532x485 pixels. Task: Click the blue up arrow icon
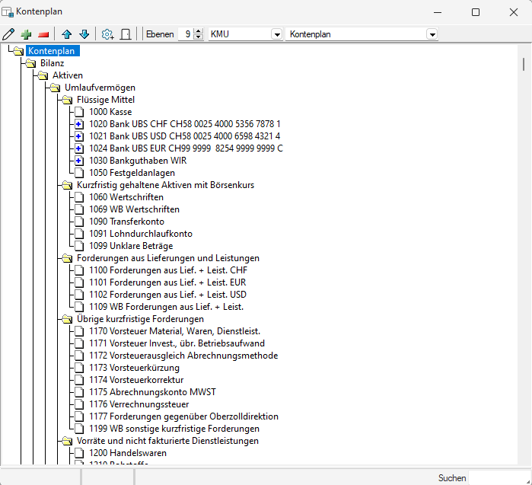click(67, 34)
